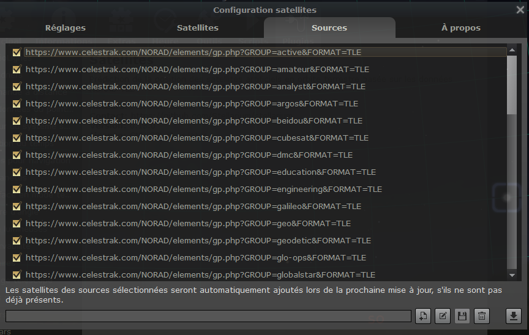Viewport: 529px width, 335px height.
Task: Select the GROUP=cubesat URL row
Action: tap(265, 138)
